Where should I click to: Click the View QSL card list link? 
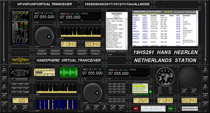[179, 12]
